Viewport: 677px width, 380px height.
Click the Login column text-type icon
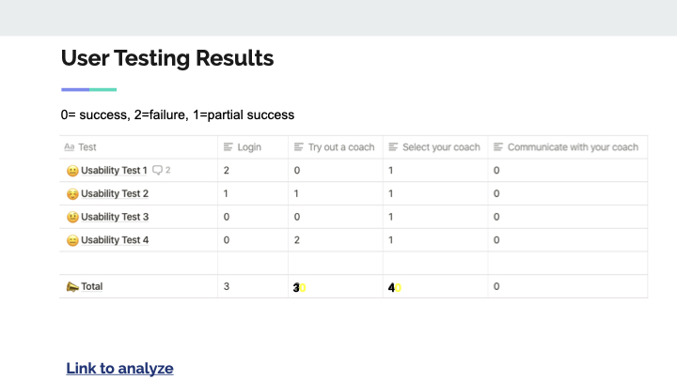point(228,147)
